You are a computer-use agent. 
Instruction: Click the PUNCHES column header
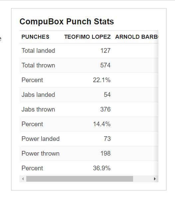tap(35, 37)
